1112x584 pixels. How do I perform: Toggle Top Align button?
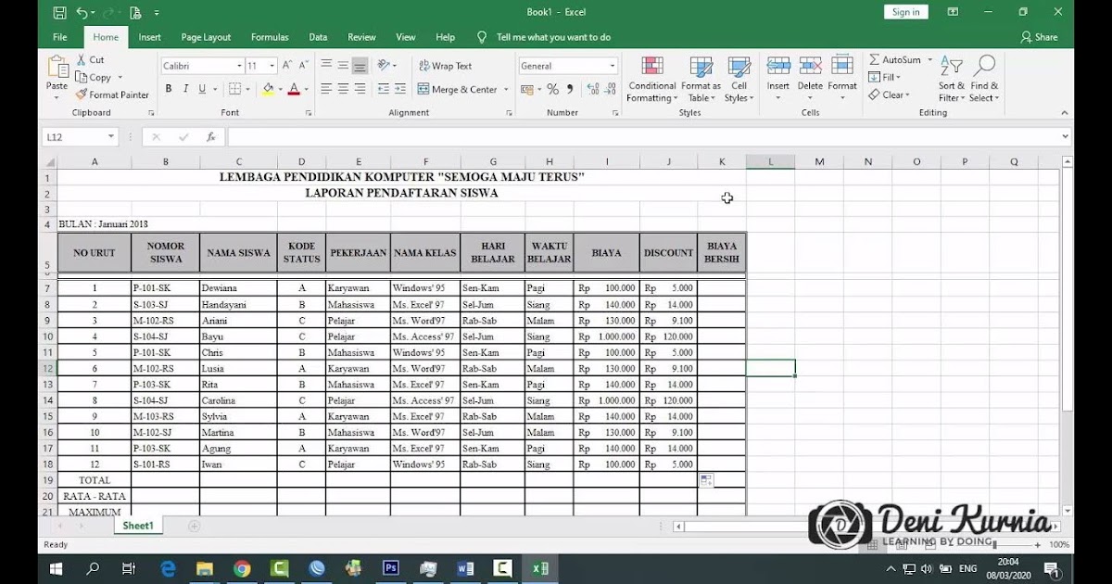(326, 66)
